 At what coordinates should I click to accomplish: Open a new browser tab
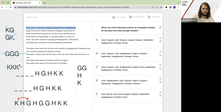point(44,2)
